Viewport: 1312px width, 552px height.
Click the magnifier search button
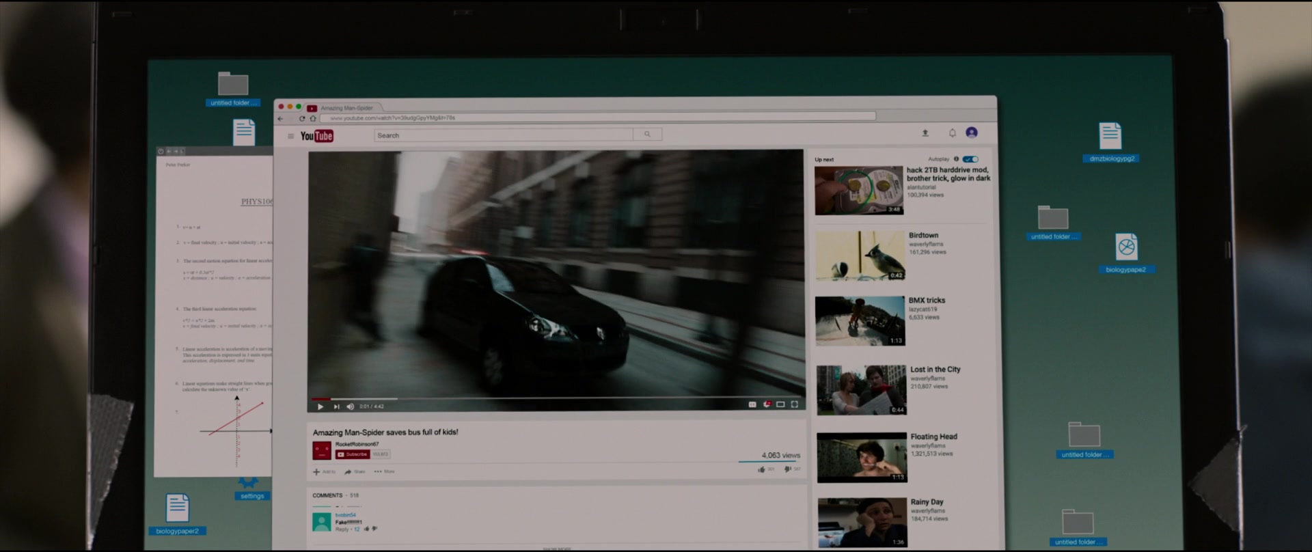pos(647,135)
